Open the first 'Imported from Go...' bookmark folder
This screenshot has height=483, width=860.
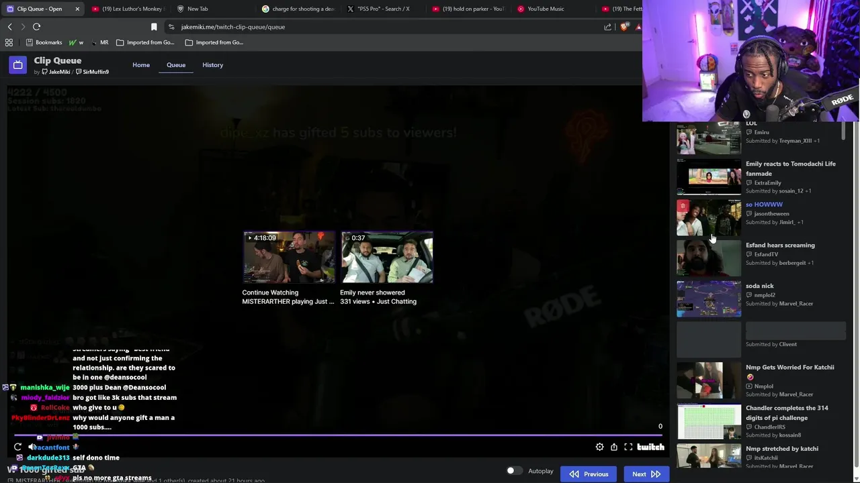coord(145,42)
